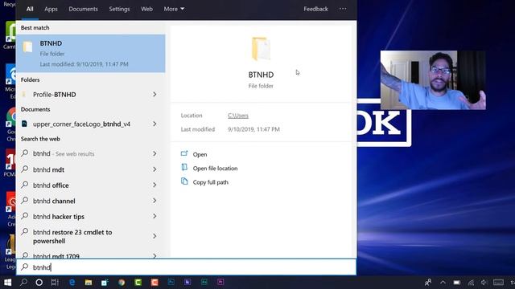Click the taskbar Search magnifier icon
Screen dimensions: 515x289
(x=23, y=282)
